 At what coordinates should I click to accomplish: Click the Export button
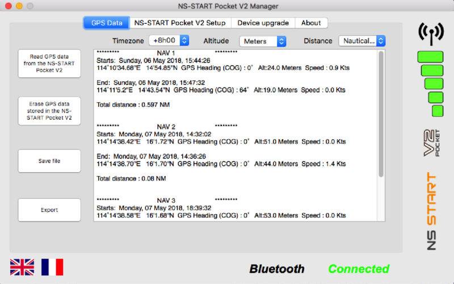tap(49, 210)
